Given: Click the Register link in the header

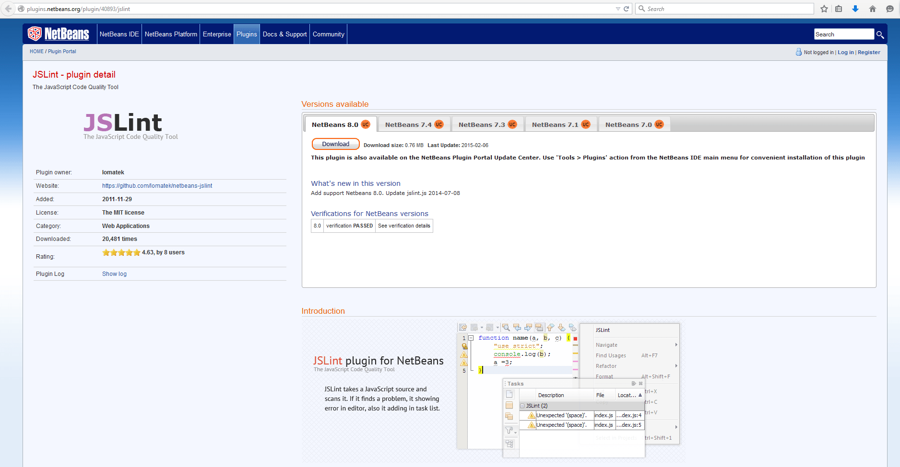Looking at the screenshot, I should (x=869, y=52).
